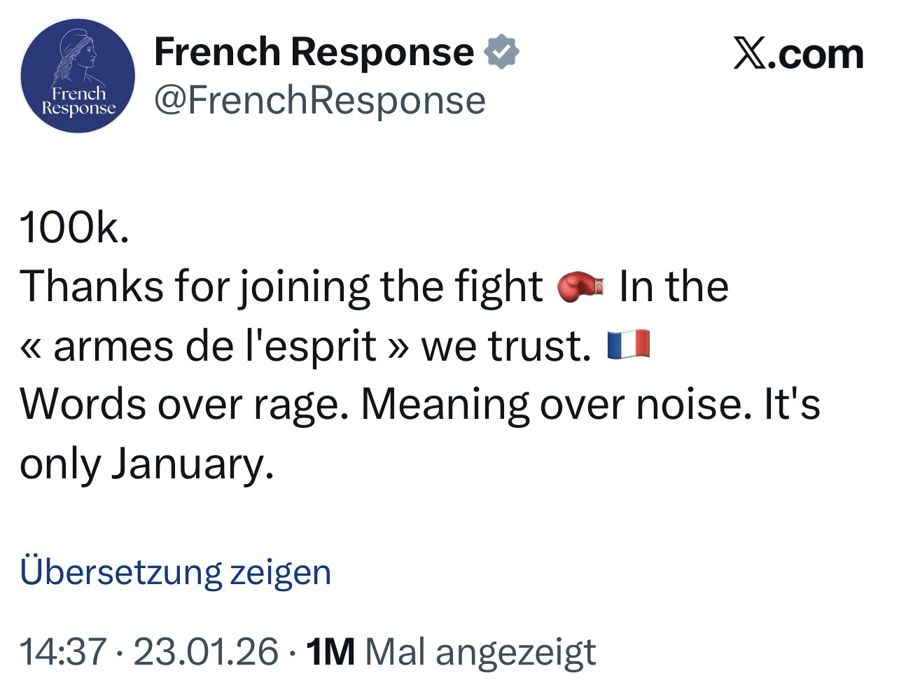899x699 pixels.
Task: Click the "Meaning over noise." sentence
Action: click(551, 405)
